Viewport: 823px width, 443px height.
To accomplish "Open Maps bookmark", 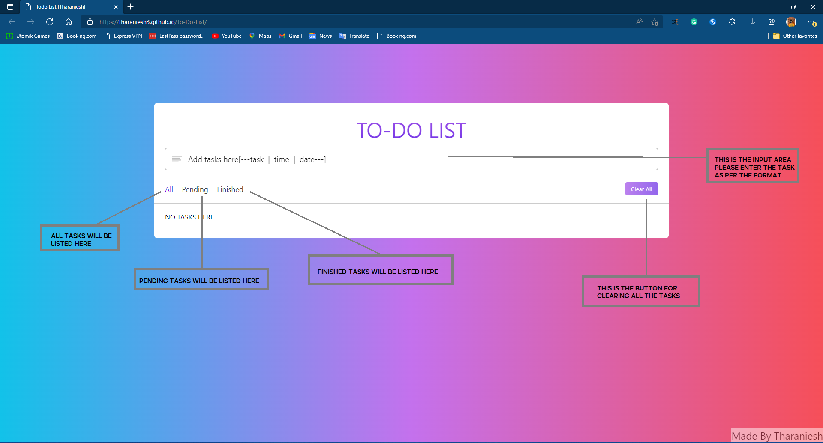I will pos(260,36).
